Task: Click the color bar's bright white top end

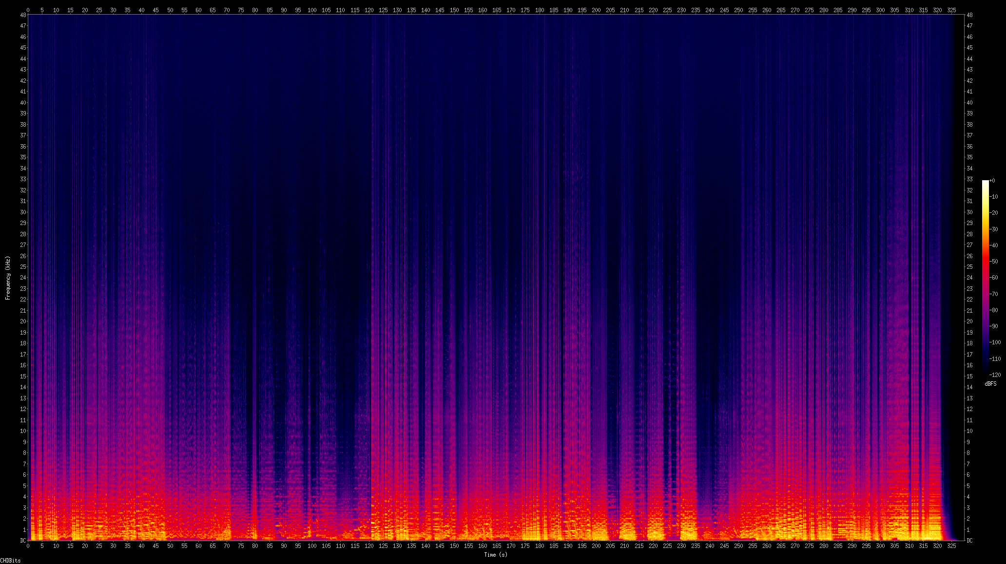Action: click(x=986, y=182)
